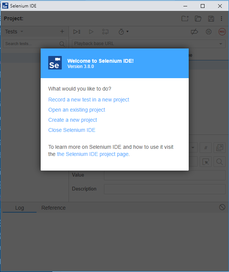Click Record a new test in a new project
Viewport: 229px width, 272px height.
[x=89, y=100]
